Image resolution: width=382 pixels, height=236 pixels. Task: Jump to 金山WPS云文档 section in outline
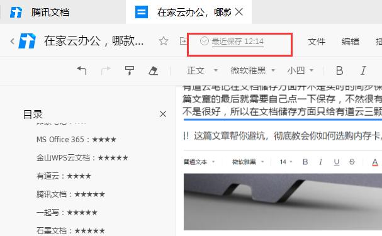coord(82,158)
